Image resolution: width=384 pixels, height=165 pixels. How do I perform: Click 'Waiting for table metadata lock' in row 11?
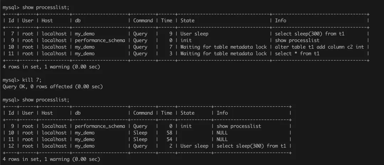[x=223, y=54]
